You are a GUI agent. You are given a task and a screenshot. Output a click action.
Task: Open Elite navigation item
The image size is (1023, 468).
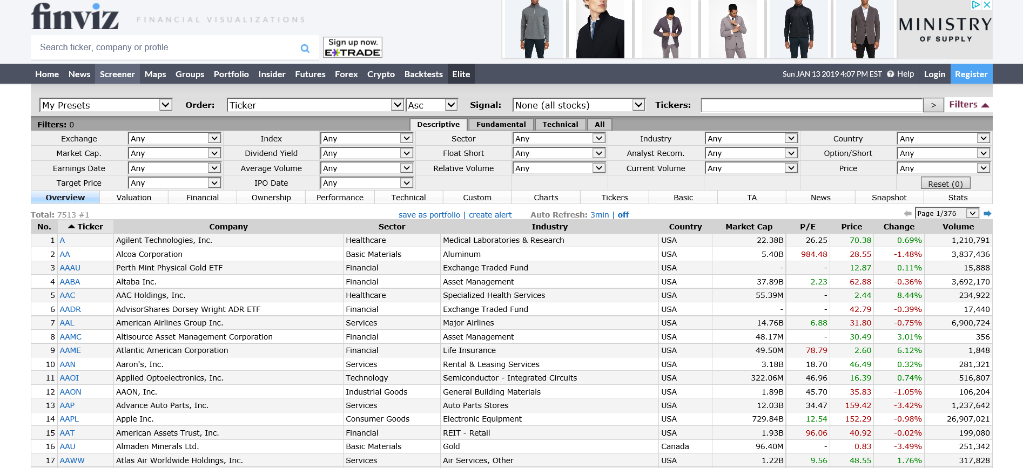pos(461,74)
